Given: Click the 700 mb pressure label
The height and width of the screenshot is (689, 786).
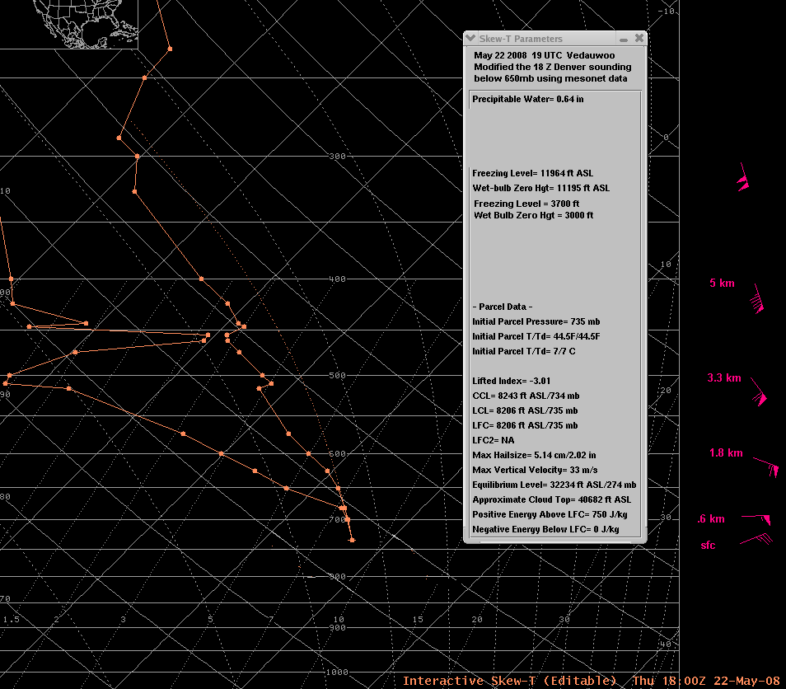Looking at the screenshot, I should click(x=337, y=520).
